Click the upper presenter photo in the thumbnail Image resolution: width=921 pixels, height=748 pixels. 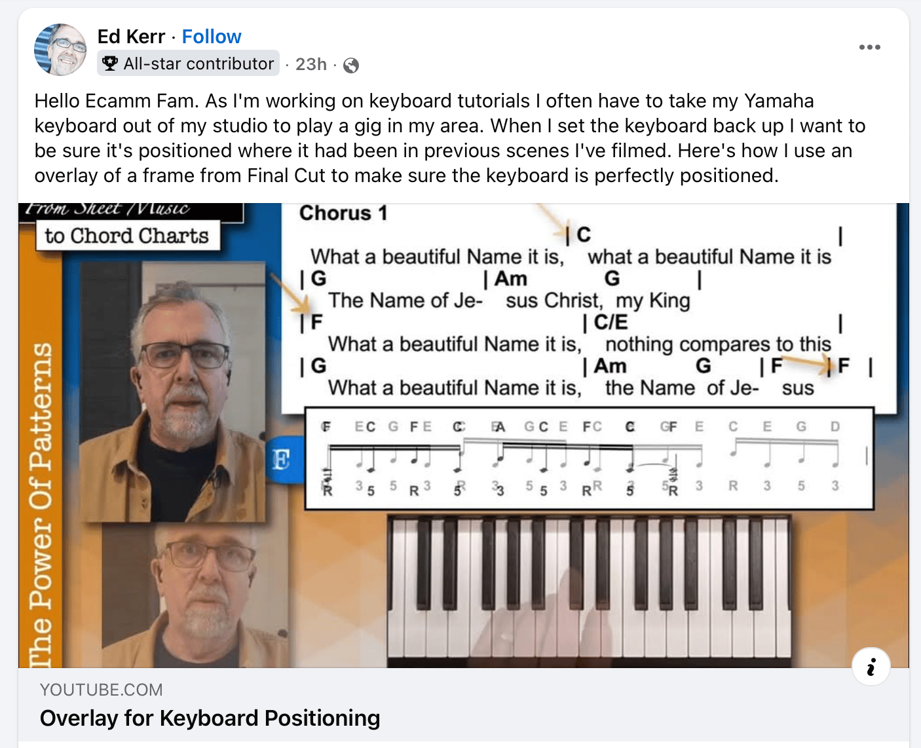coord(174,393)
